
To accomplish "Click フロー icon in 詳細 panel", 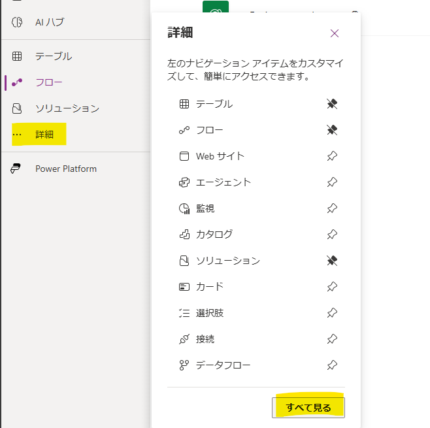I will pyautogui.click(x=184, y=130).
